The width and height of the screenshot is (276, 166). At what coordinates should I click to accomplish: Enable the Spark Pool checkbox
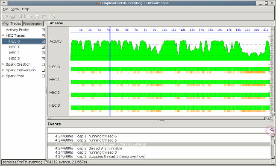(x=43, y=76)
